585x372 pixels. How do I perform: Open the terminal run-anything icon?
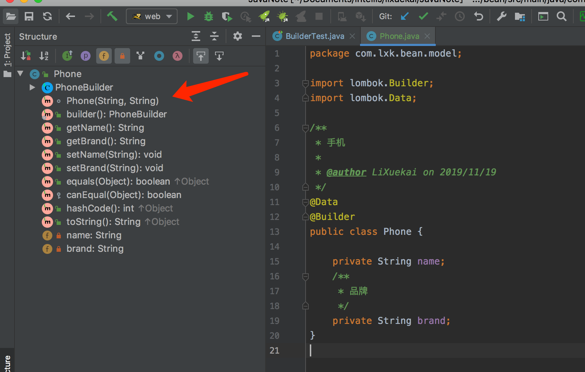[x=543, y=16]
